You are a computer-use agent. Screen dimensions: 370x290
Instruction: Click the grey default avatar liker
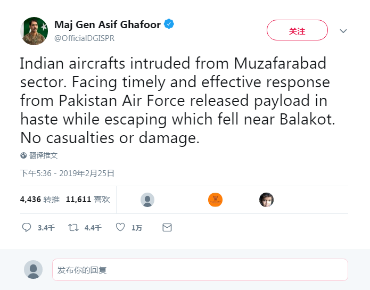147,200
